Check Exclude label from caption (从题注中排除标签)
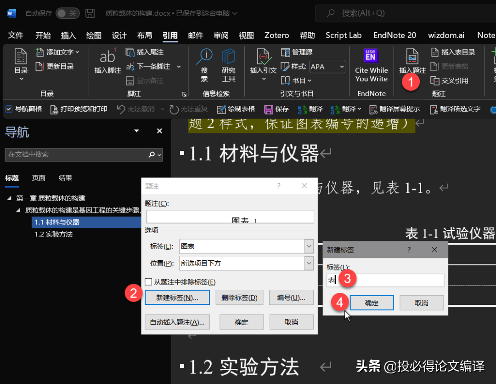Image resolution: width=496 pixels, height=384 pixels. pos(148,282)
